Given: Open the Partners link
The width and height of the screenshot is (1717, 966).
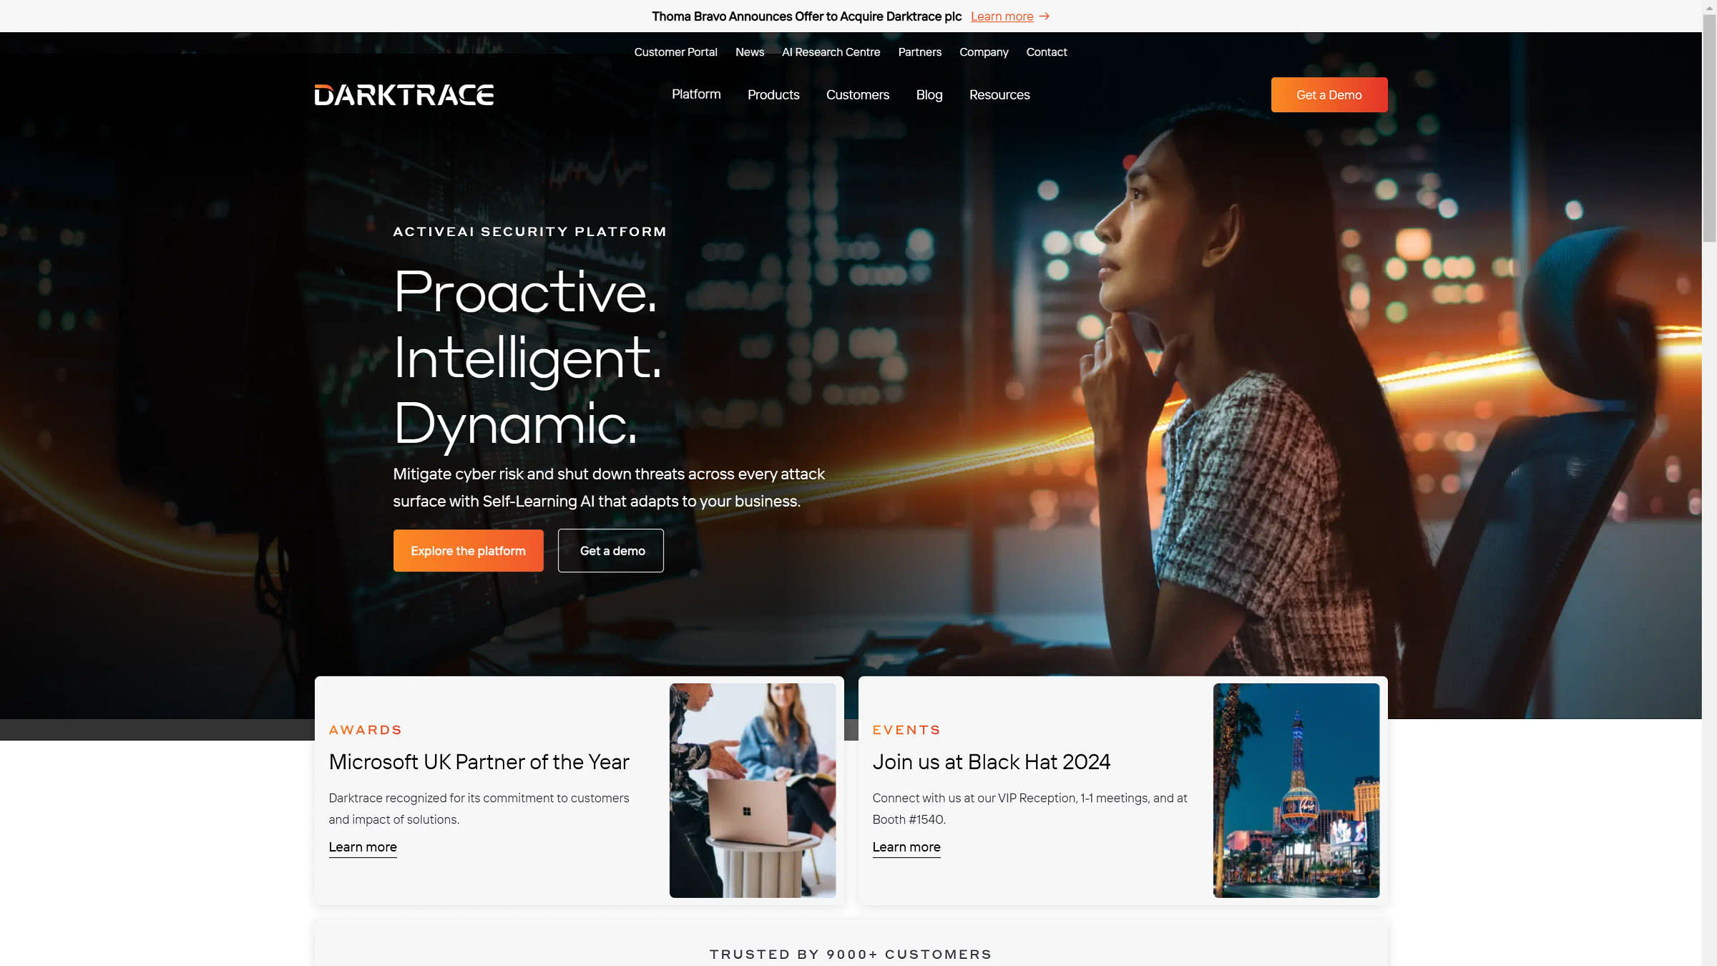Looking at the screenshot, I should coord(919,52).
